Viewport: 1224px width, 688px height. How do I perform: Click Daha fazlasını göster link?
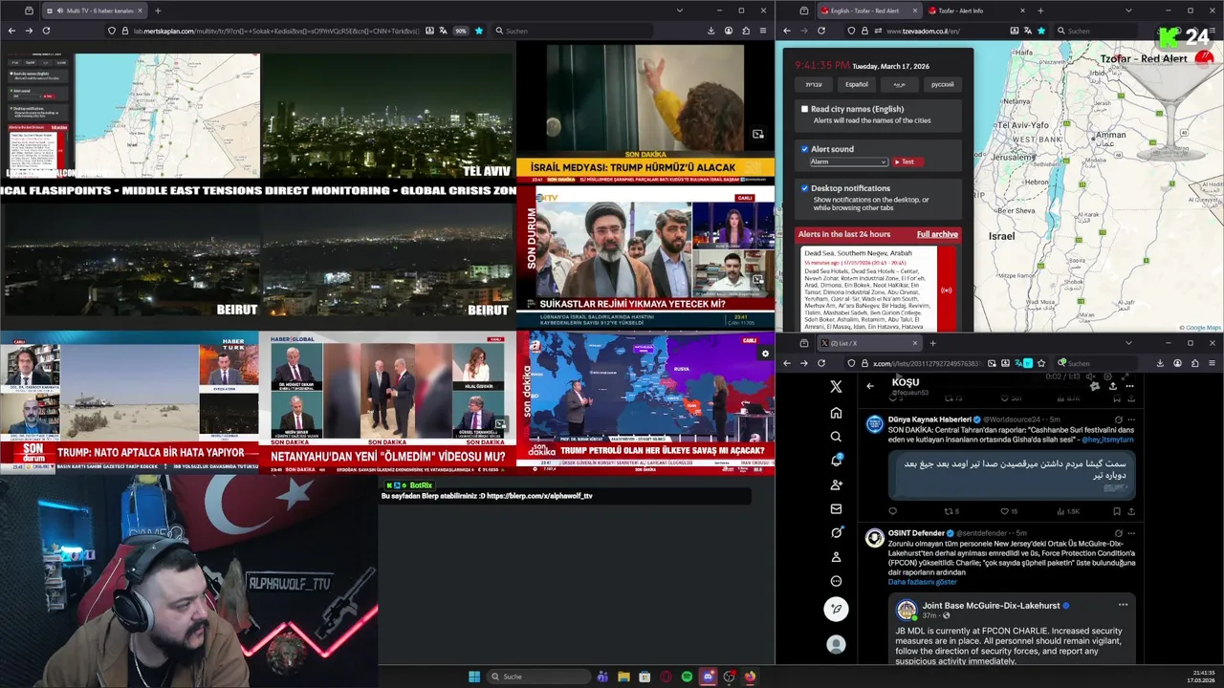[x=922, y=582]
